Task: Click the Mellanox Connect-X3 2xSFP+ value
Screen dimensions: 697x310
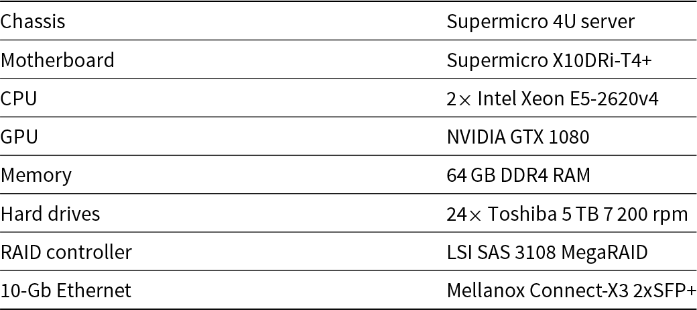Action: [x=572, y=291]
